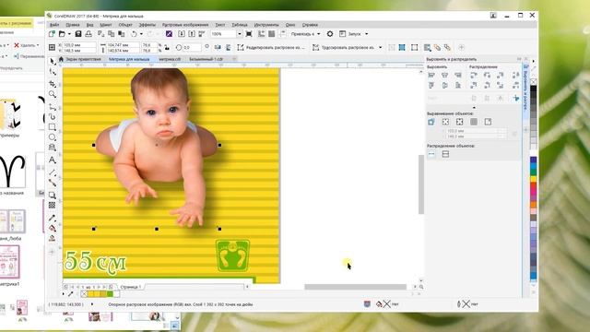Open the Options gear icon in toolbar
This screenshot has height=332, width=590.
point(330,34)
